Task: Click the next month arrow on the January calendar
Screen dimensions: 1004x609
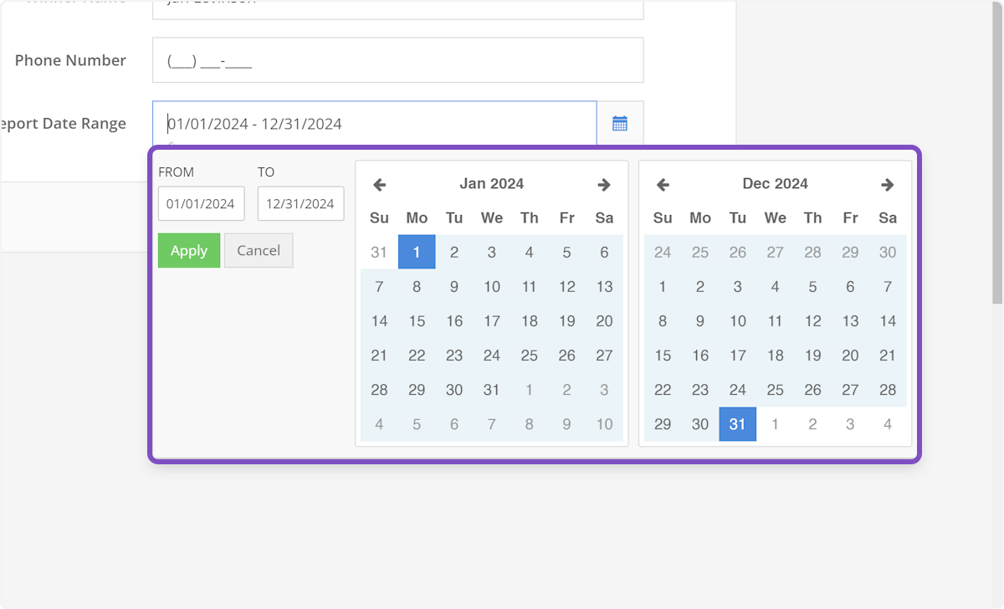Action: click(604, 184)
